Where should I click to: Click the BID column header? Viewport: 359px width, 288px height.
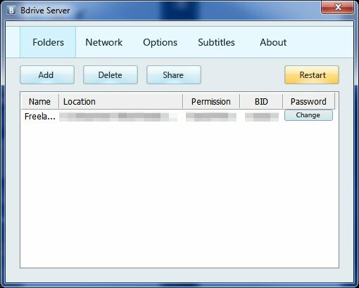[x=261, y=101]
